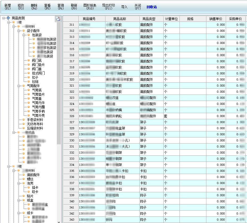Click the 删除 (F4) delete button
The image size is (247, 223).
(34, 7)
